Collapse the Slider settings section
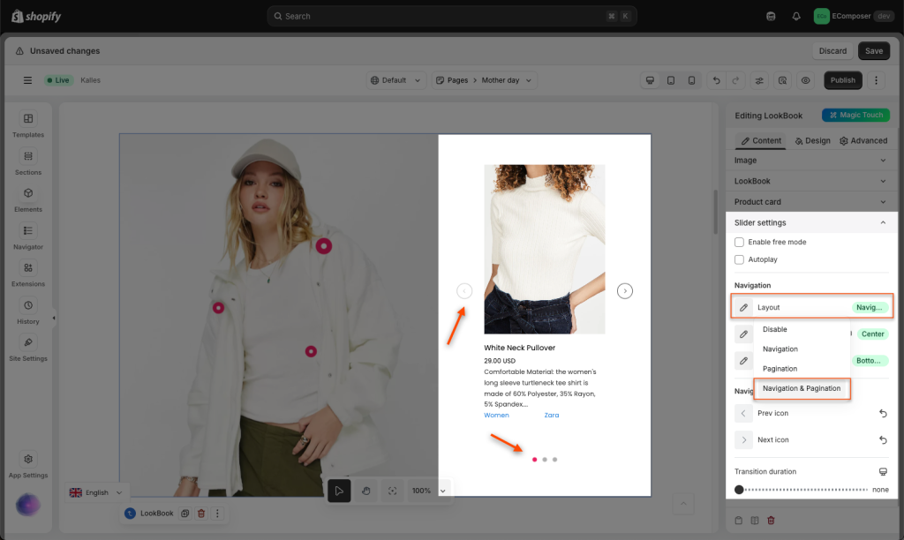This screenshot has width=904, height=540. tap(883, 223)
